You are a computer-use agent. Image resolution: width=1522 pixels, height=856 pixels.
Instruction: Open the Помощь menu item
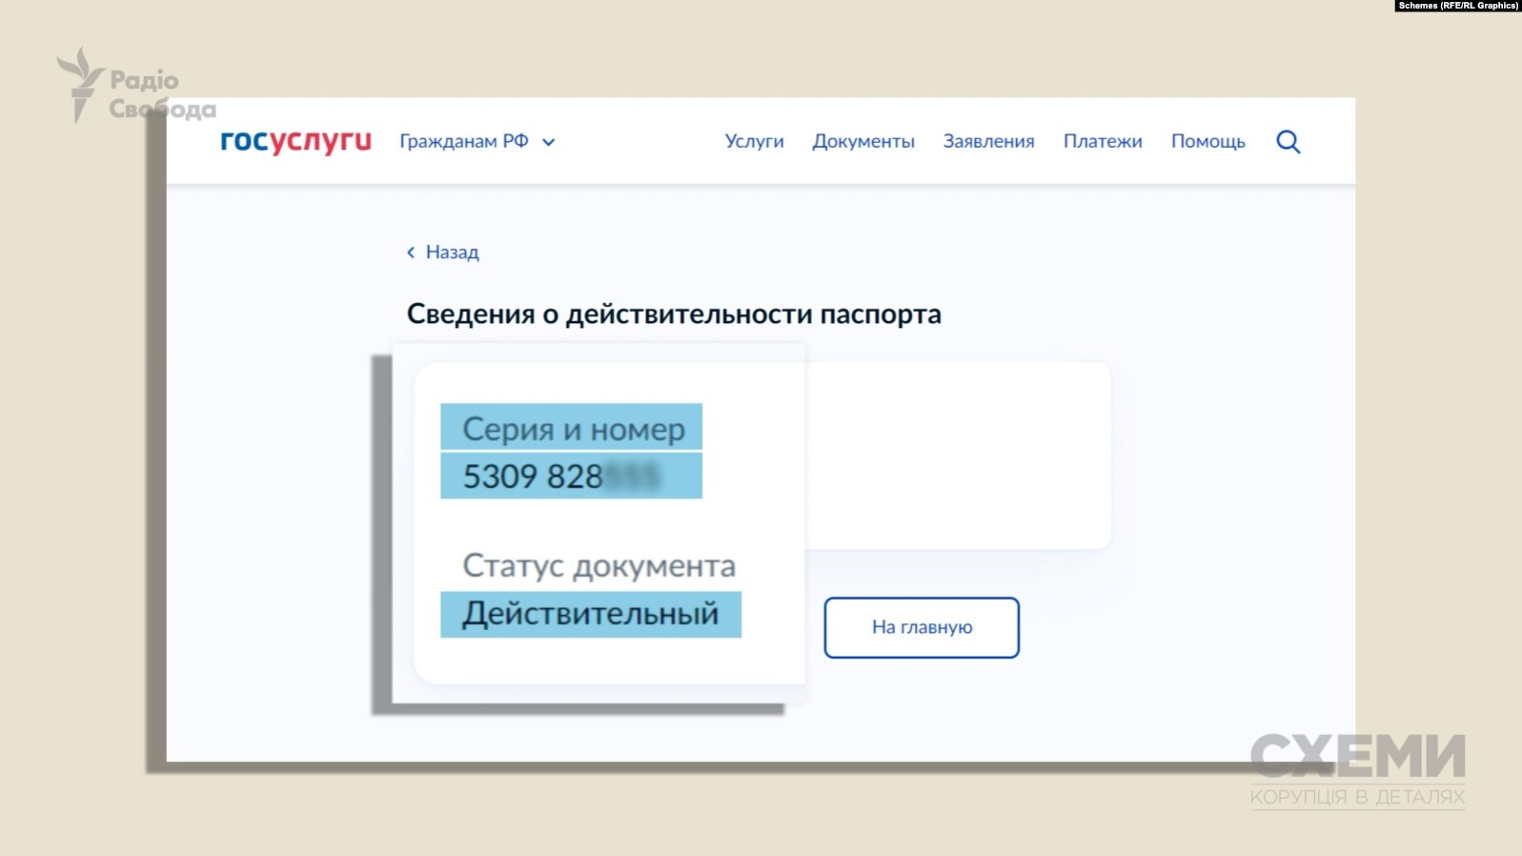click(1207, 141)
